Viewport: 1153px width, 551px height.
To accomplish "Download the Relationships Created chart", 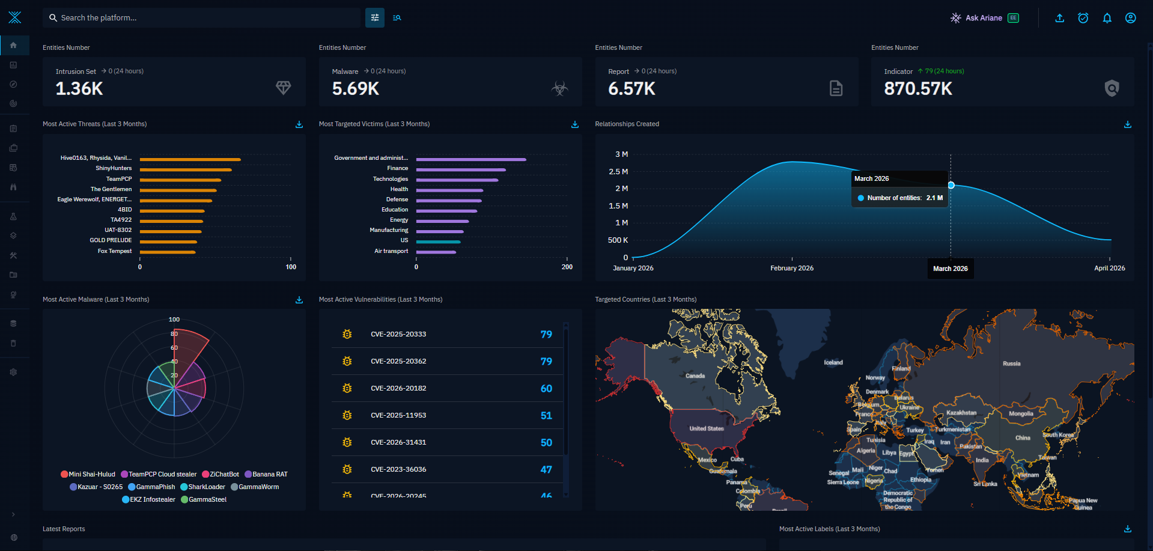I will [1128, 124].
